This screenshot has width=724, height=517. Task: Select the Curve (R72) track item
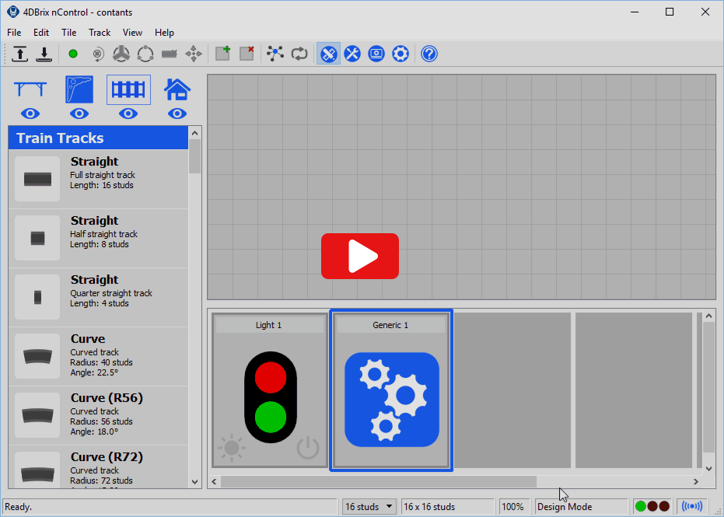click(x=98, y=466)
